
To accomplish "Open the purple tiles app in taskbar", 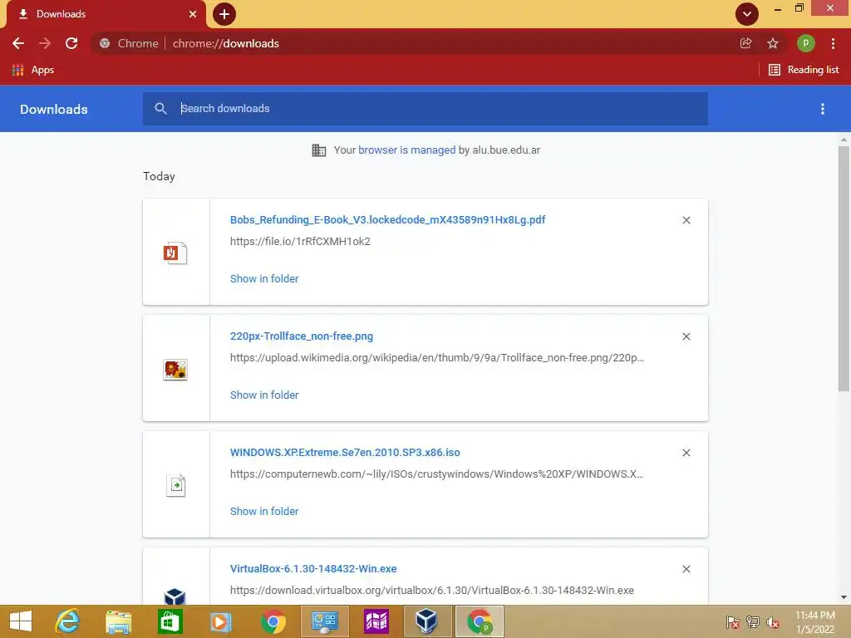I will click(x=376, y=621).
